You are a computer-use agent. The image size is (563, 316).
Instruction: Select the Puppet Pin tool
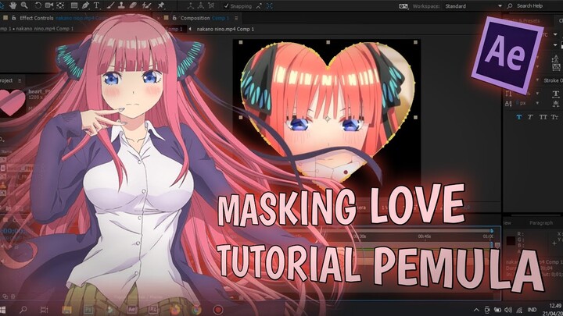[x=161, y=5]
